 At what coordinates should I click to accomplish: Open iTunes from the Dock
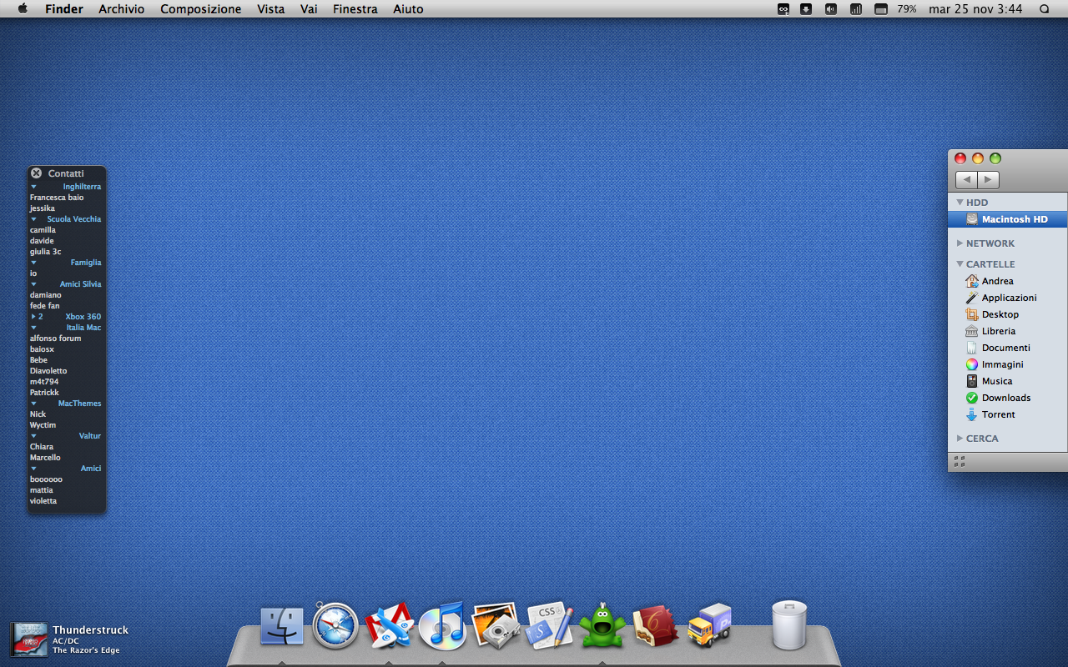pyautogui.click(x=442, y=625)
